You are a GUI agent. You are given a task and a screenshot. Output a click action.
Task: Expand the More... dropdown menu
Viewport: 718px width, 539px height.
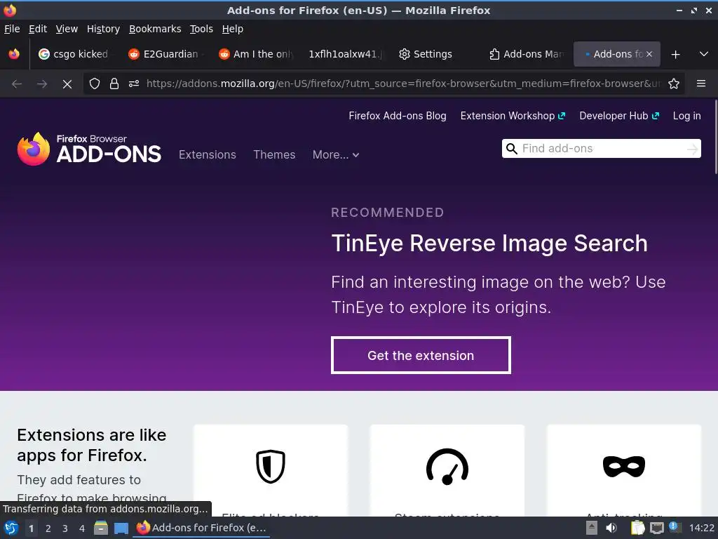(x=336, y=155)
